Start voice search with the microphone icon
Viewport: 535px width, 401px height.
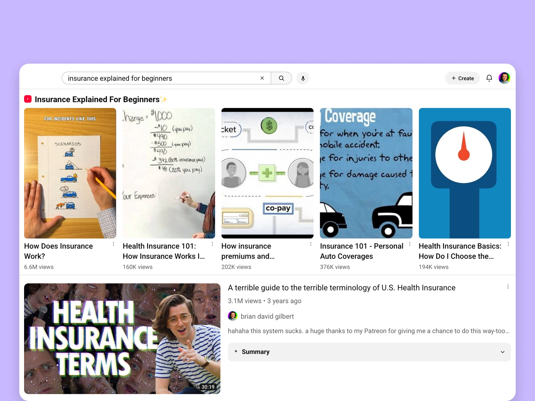303,78
